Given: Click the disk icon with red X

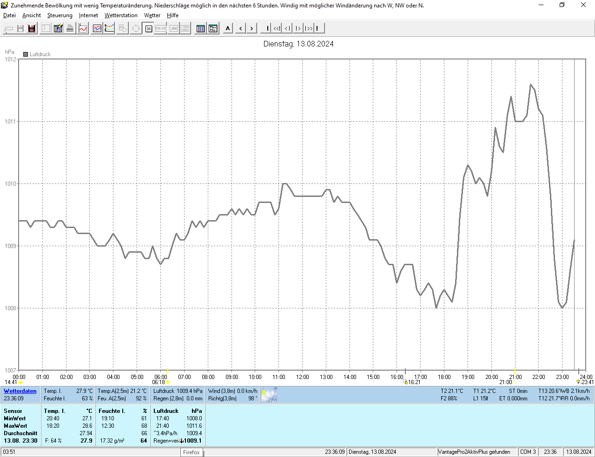Looking at the screenshot, I should (32, 28).
